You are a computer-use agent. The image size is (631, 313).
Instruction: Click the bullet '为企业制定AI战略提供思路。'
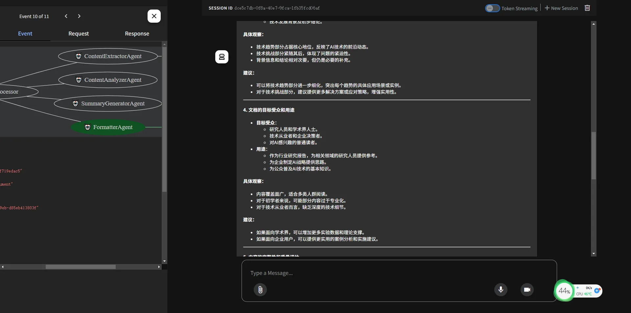(298, 162)
